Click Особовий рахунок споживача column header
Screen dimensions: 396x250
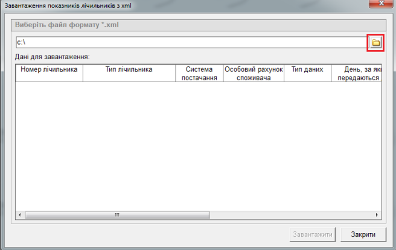(x=254, y=74)
